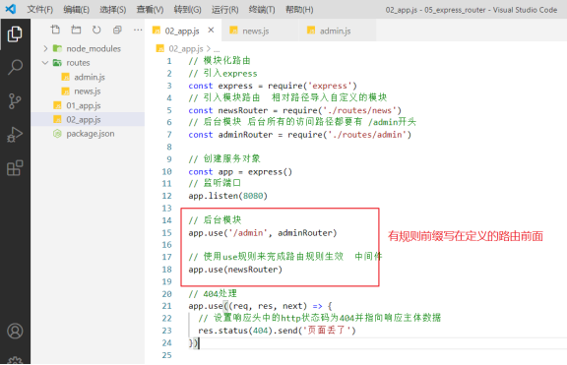Screen dimensions: 567x365
Task: Click the 02_app.js breadcrumb item
Action: tap(186, 48)
